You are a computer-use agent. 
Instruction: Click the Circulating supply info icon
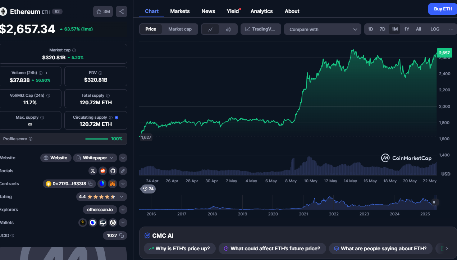(111, 118)
